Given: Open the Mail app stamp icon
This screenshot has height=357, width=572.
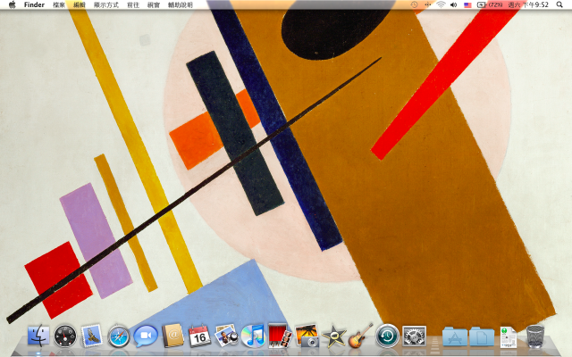Looking at the screenshot, I should (91, 336).
